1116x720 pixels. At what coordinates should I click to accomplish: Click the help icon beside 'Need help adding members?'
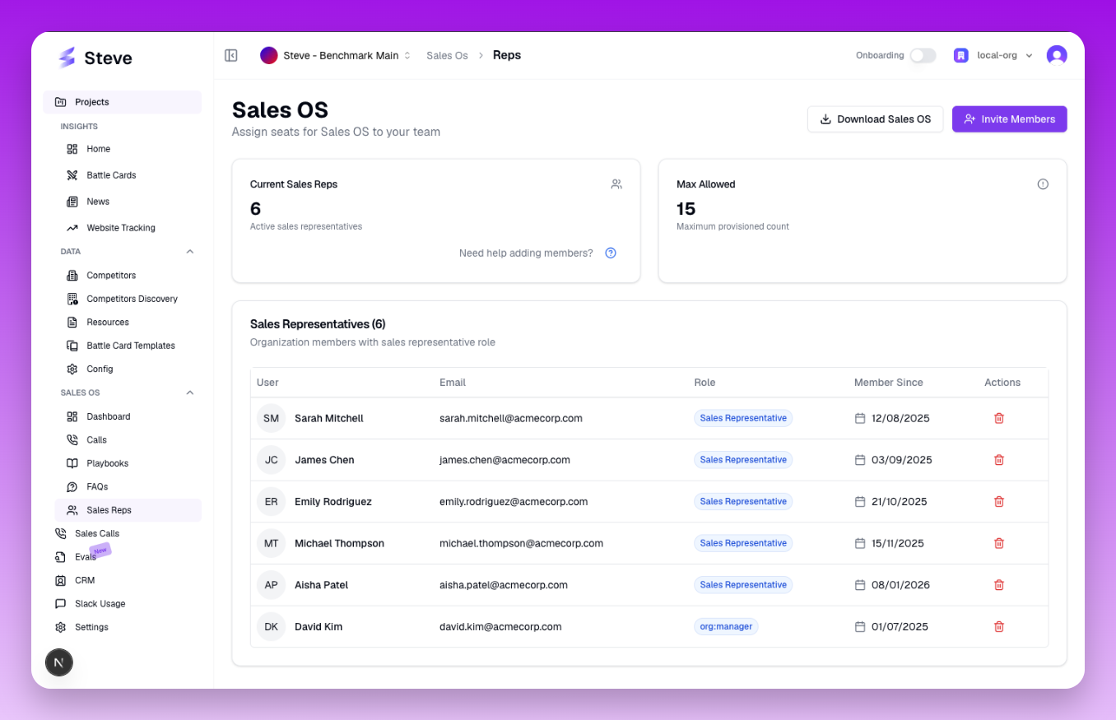coord(611,253)
